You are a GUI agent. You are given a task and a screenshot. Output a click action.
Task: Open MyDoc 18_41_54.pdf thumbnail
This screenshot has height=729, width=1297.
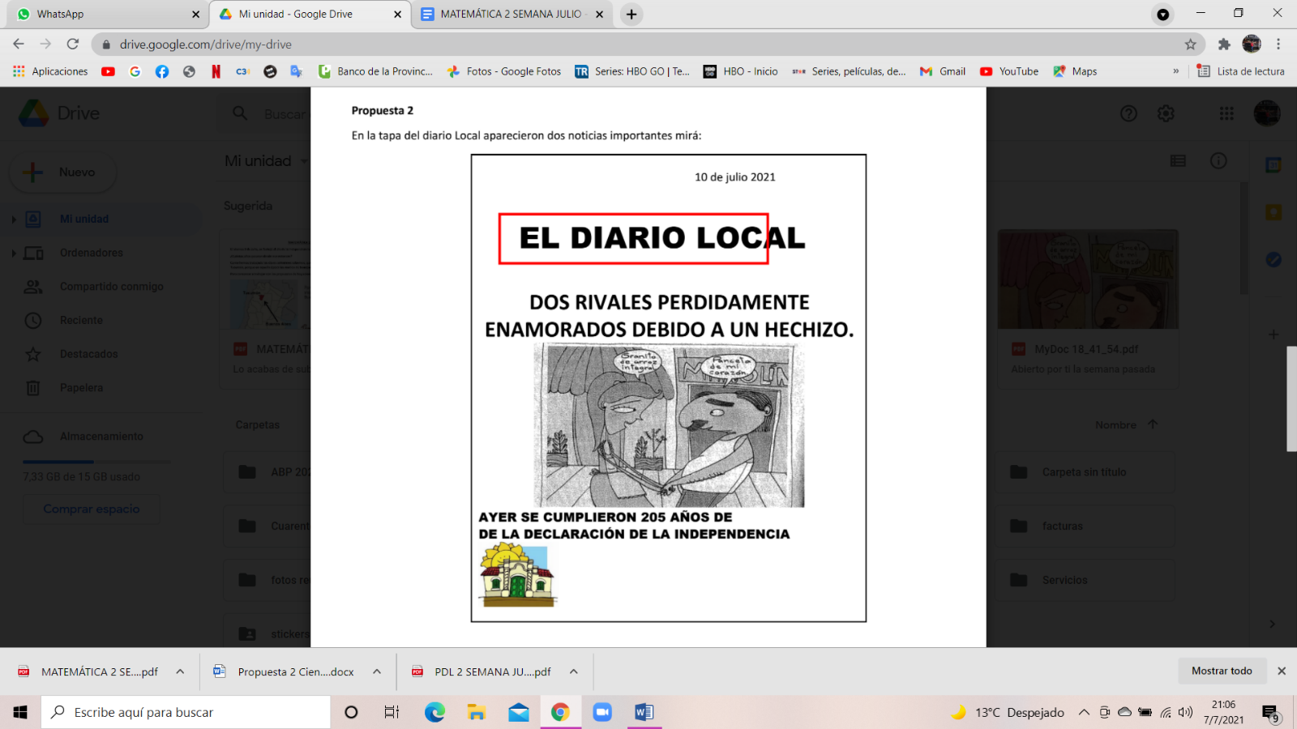(1088, 279)
